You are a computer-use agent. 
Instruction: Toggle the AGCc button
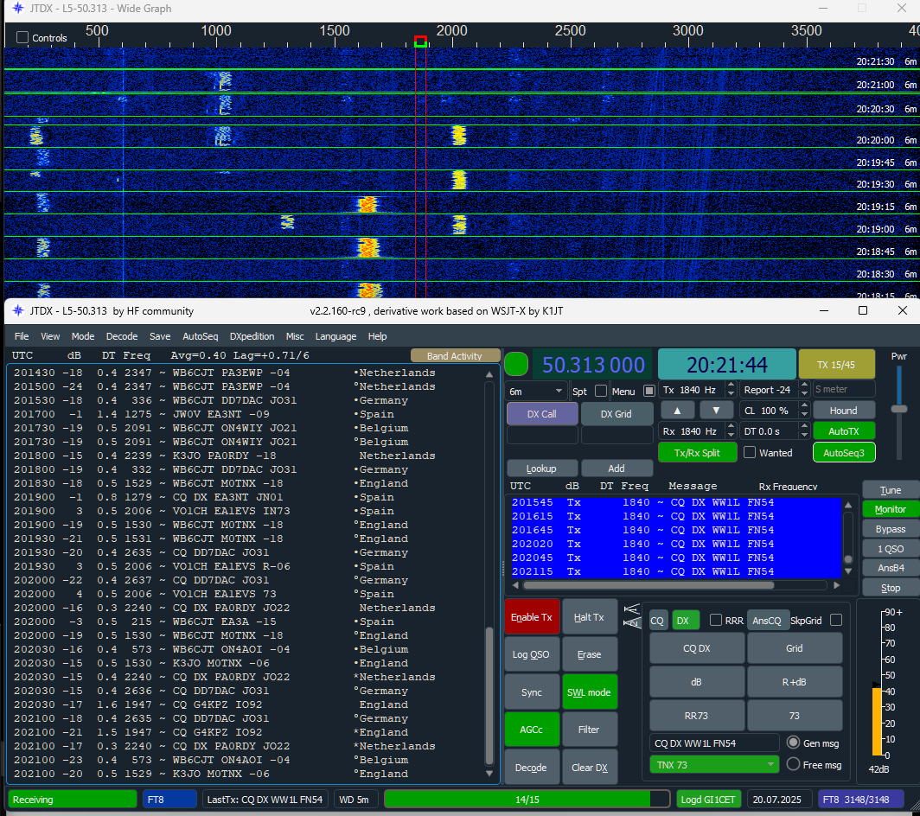pos(532,730)
